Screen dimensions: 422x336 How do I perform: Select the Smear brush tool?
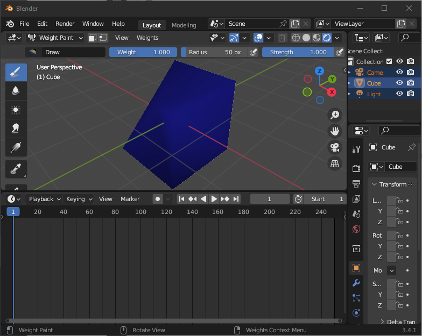click(16, 128)
